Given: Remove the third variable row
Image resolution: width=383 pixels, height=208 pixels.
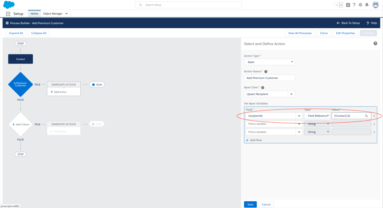Looking at the screenshot, I should [x=374, y=132].
